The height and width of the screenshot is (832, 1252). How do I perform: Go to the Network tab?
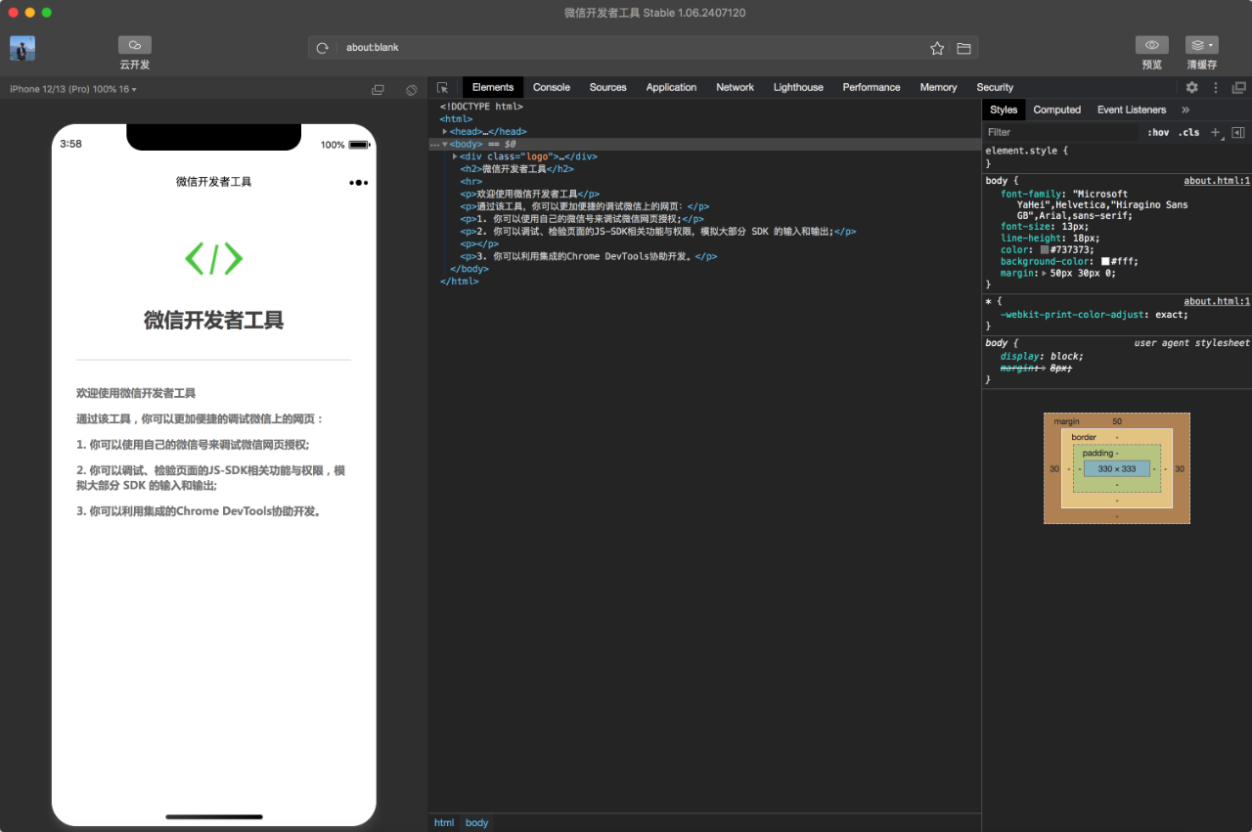tap(735, 88)
